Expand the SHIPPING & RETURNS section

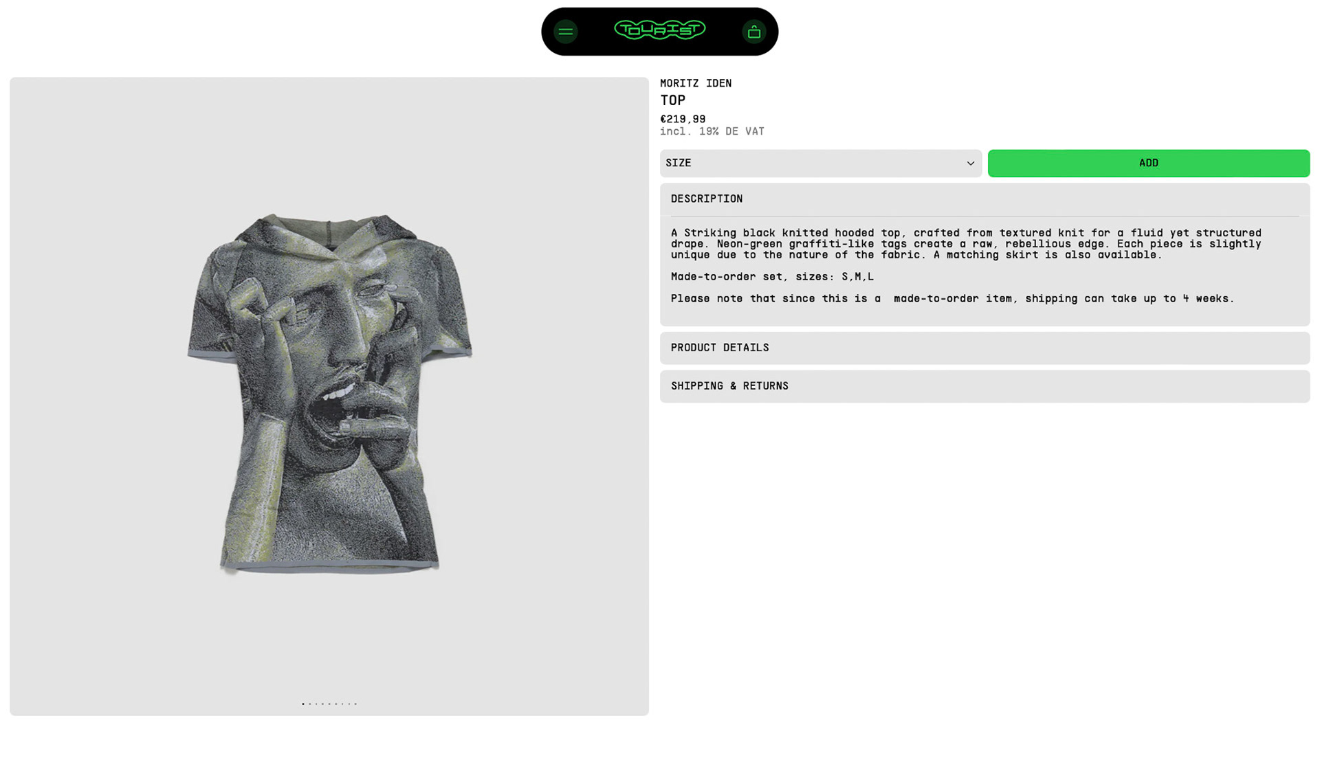(984, 386)
